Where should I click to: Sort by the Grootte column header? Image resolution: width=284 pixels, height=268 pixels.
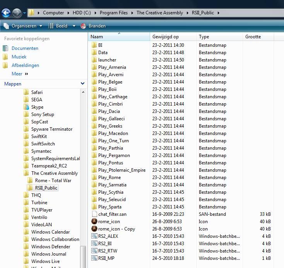[253, 37]
